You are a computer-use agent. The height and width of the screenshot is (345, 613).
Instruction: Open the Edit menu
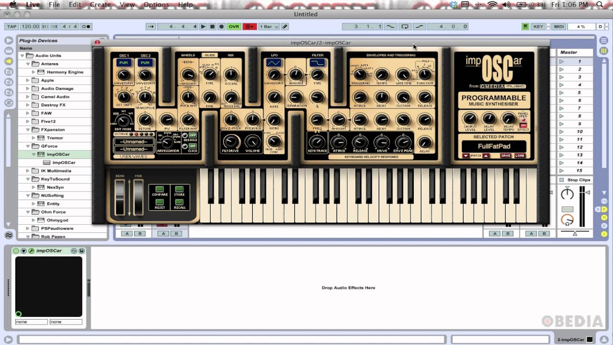(x=75, y=5)
